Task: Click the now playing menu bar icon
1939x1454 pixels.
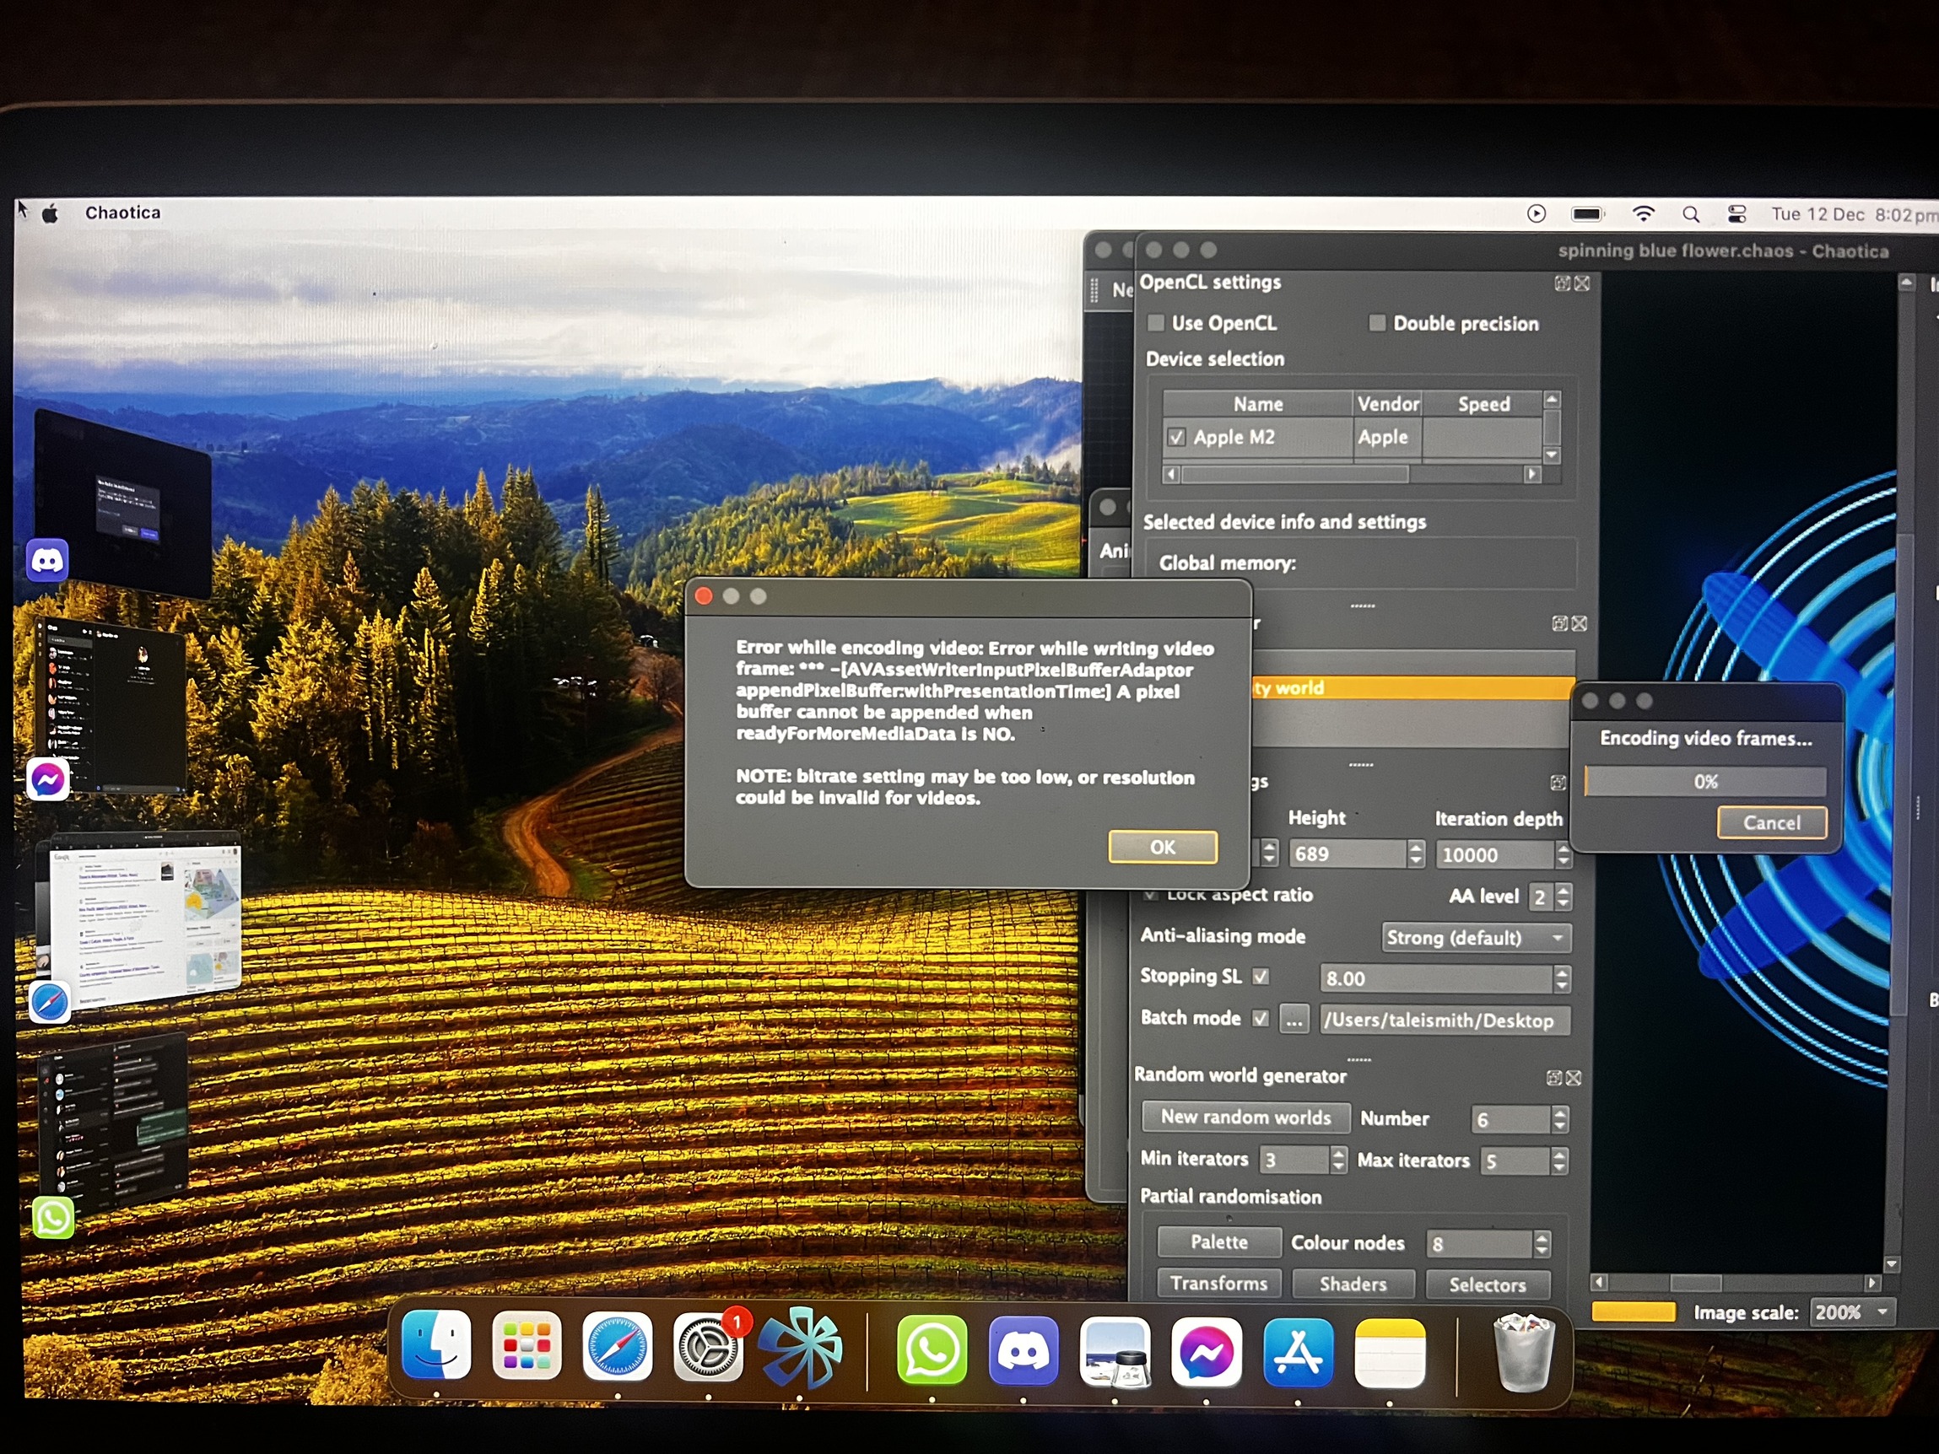Action: (1536, 214)
